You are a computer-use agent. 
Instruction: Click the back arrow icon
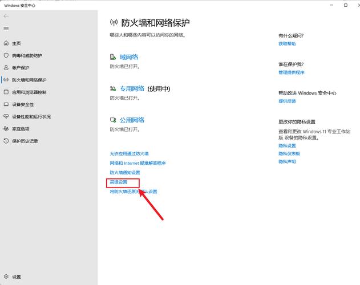[x=6, y=17]
